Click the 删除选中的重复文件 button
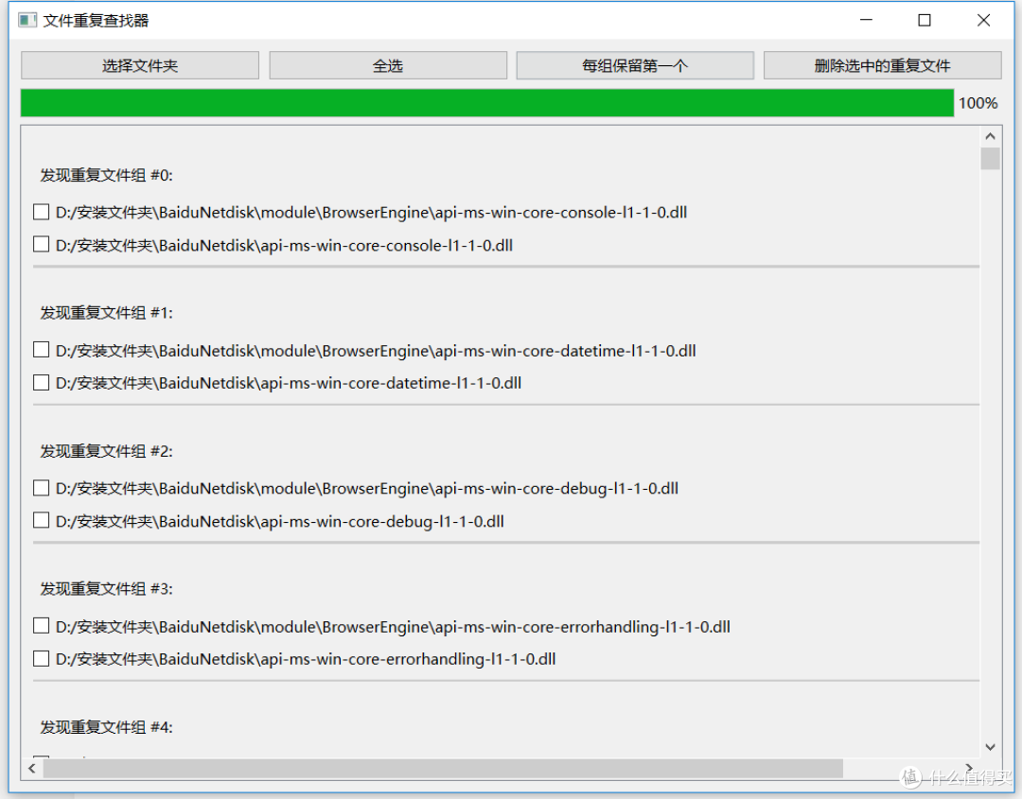Image resolution: width=1022 pixels, height=799 pixels. click(x=883, y=66)
